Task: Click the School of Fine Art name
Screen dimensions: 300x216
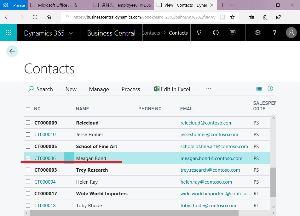Action: tap(96, 146)
